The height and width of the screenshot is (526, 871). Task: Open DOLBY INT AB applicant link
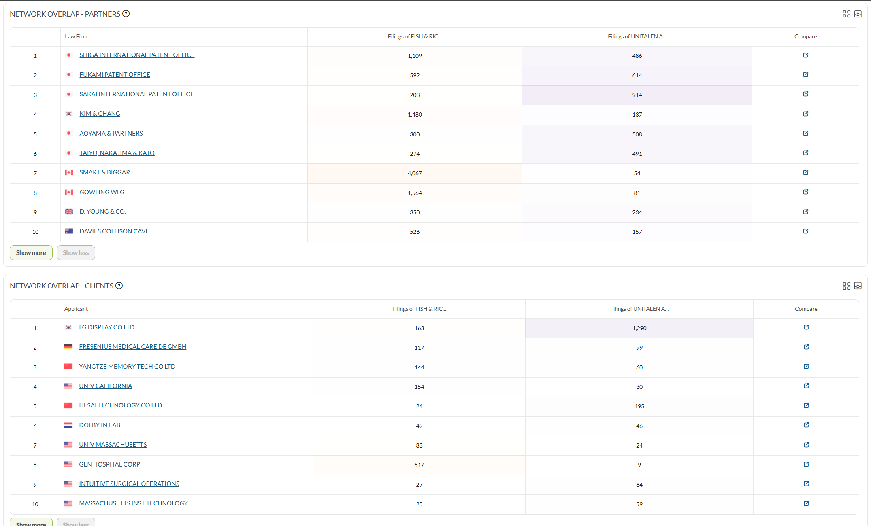click(x=100, y=425)
